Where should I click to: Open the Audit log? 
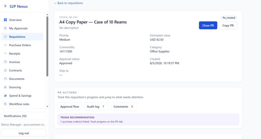(x=96, y=107)
